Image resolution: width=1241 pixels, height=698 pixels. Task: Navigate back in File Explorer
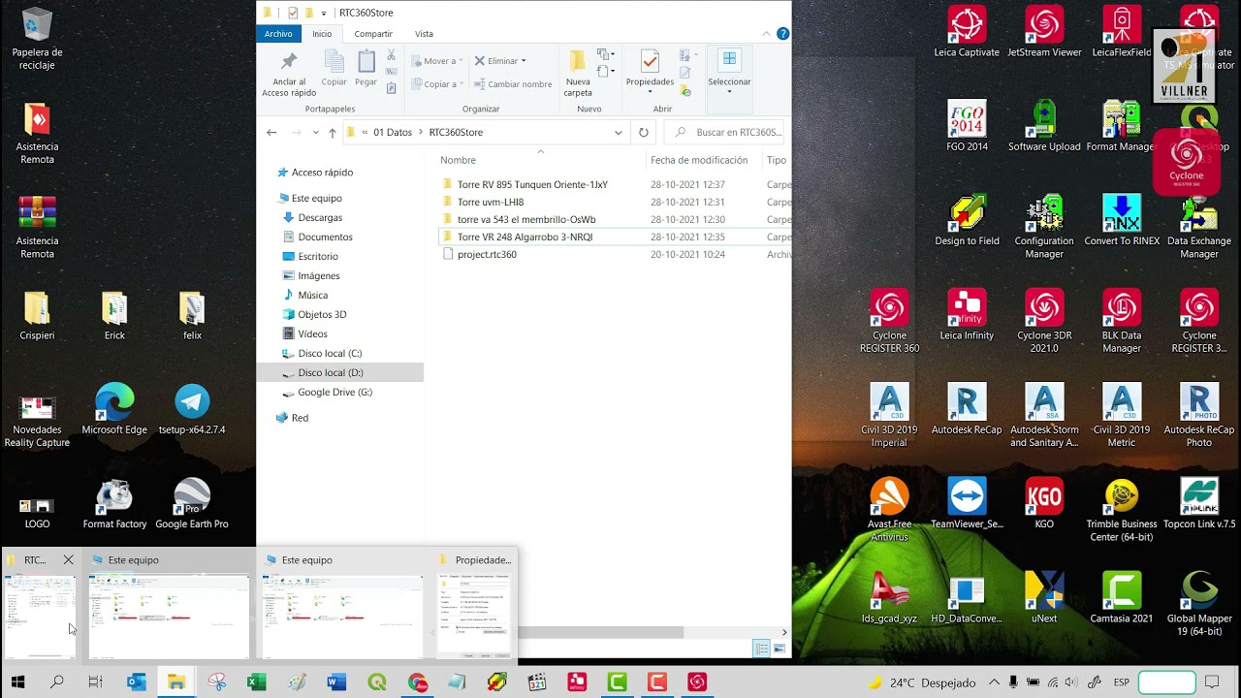click(x=271, y=133)
